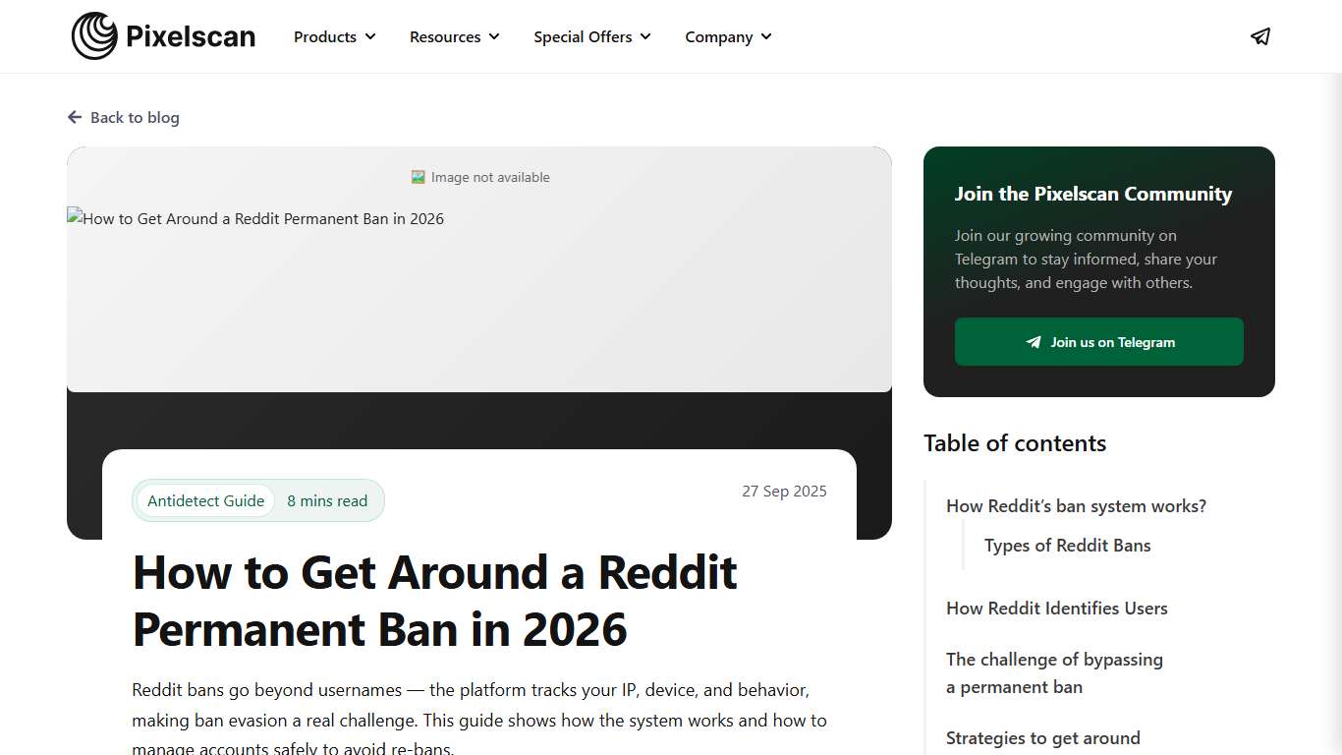Select the Pixelscan spiral logo mark
The width and height of the screenshot is (1342, 755).
pos(93,34)
